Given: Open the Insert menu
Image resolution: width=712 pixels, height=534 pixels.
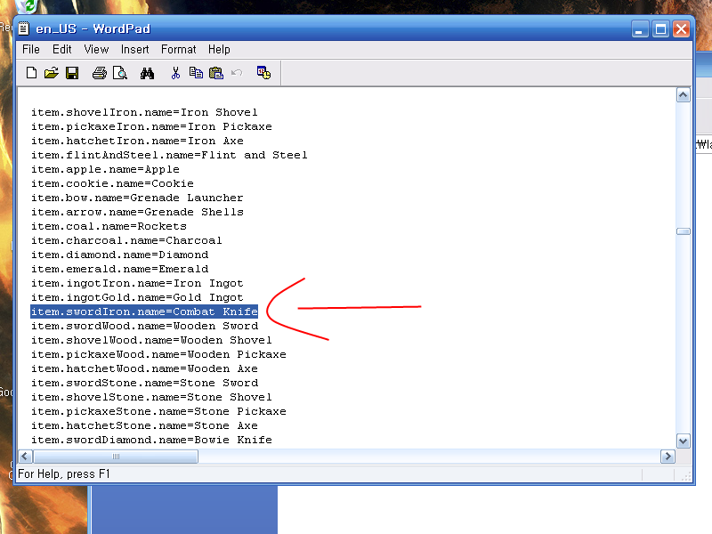Looking at the screenshot, I should tap(135, 50).
